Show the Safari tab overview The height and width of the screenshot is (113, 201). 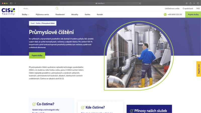point(197,3)
